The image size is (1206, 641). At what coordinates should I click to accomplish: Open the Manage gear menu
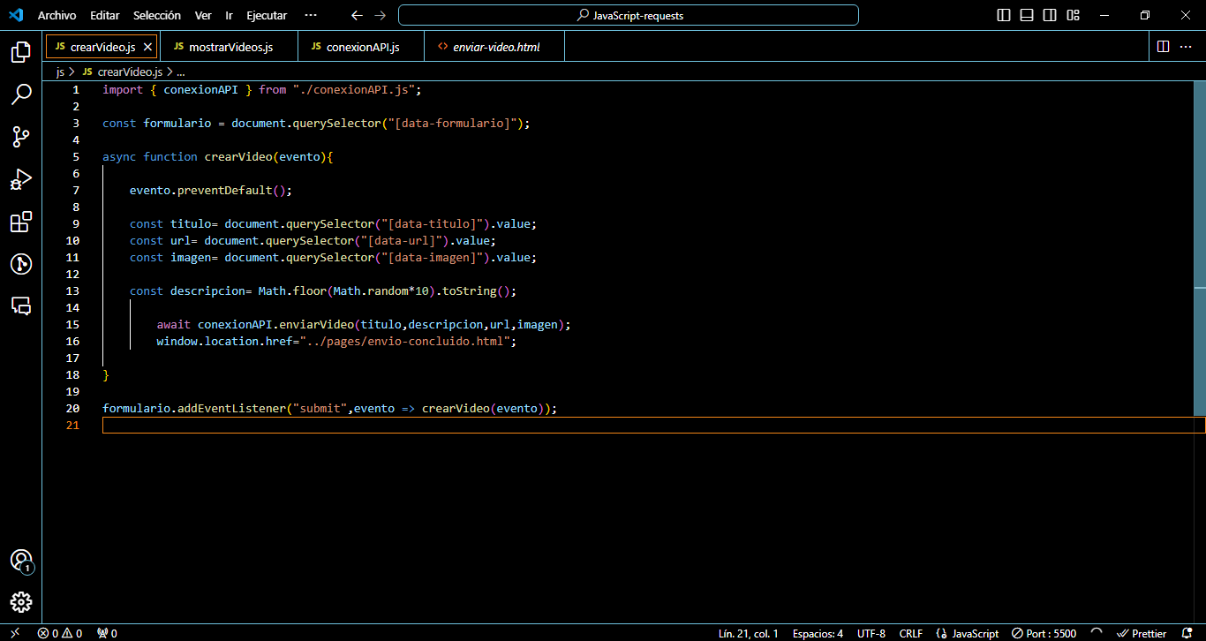tap(20, 602)
